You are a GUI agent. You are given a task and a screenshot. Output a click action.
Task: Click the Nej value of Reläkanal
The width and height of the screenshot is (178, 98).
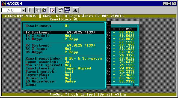pos(68,78)
